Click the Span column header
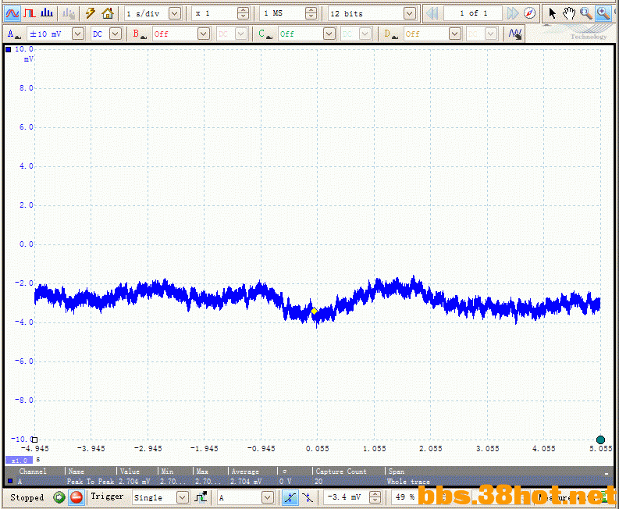This screenshot has width=619, height=509. (396, 471)
